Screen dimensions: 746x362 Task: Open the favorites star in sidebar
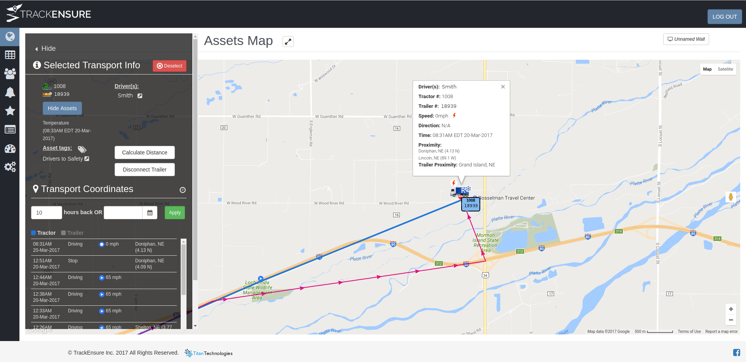tap(10, 111)
